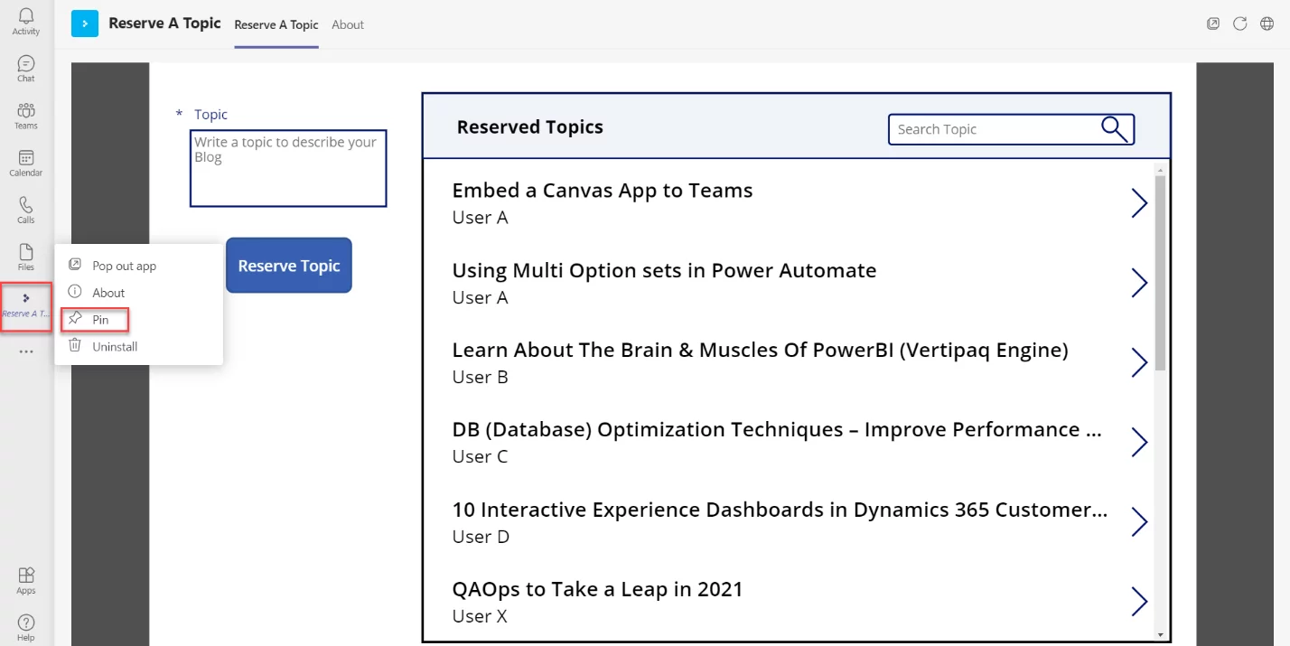Open chevron for Using Multi Option sets

point(1139,283)
